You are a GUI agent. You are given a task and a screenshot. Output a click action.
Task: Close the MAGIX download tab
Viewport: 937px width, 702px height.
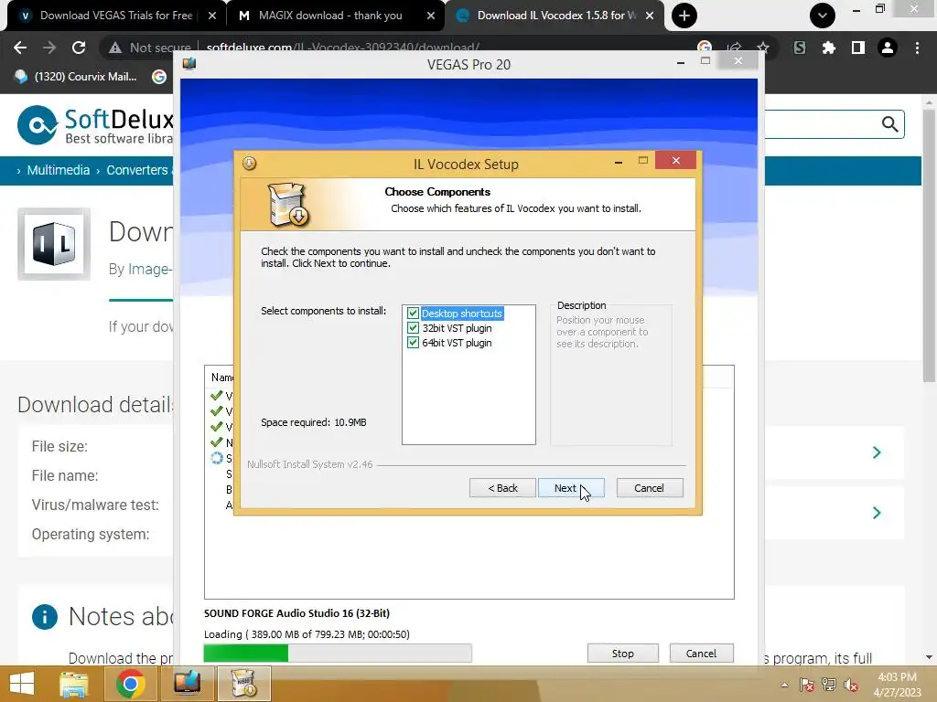coord(431,16)
